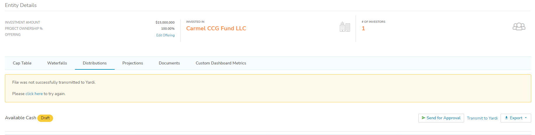The height and width of the screenshot is (135, 535).
Task: Open the Documents tab
Action: point(169,63)
